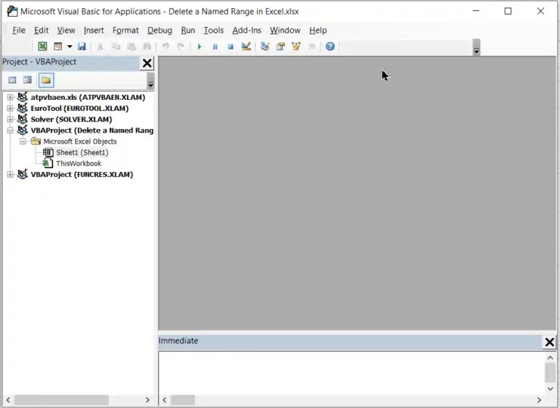
Task: Select EuroTool (EUROTOOL.XLAM) project
Action: 79,108
